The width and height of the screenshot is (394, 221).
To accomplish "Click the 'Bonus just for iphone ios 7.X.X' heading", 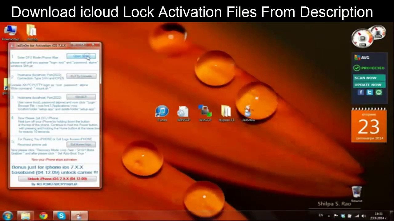I will coord(54,170).
